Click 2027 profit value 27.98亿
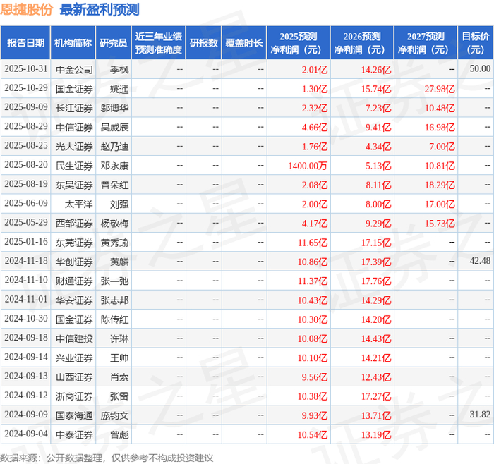This screenshot has width=494, height=464. [440, 89]
